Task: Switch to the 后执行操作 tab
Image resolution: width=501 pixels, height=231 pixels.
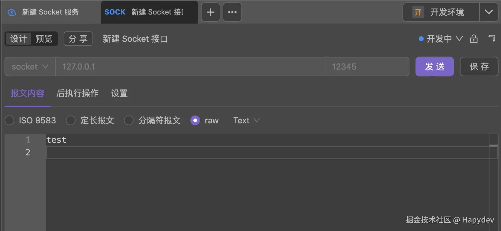Action: pyautogui.click(x=77, y=93)
